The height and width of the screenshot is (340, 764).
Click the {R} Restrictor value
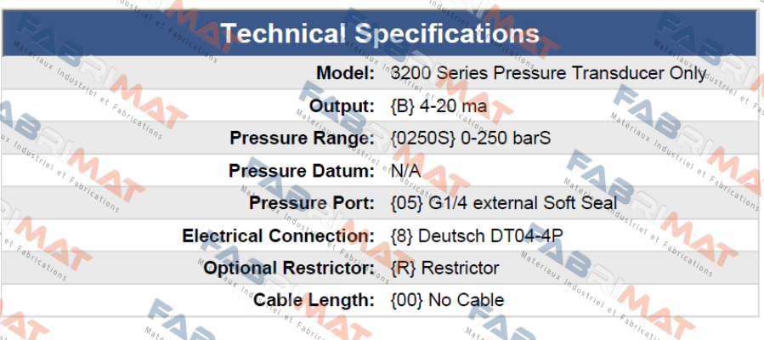(x=444, y=268)
